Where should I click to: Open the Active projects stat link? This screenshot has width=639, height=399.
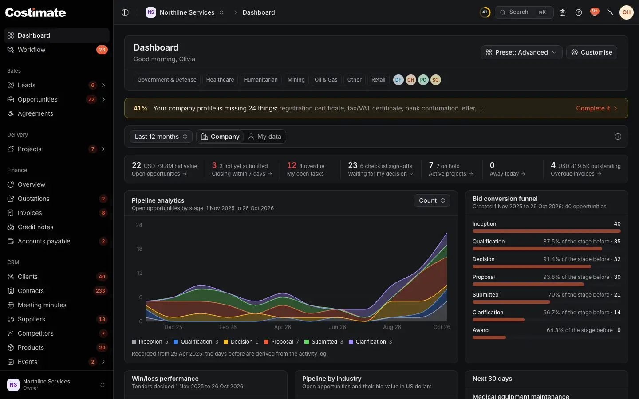point(451,174)
